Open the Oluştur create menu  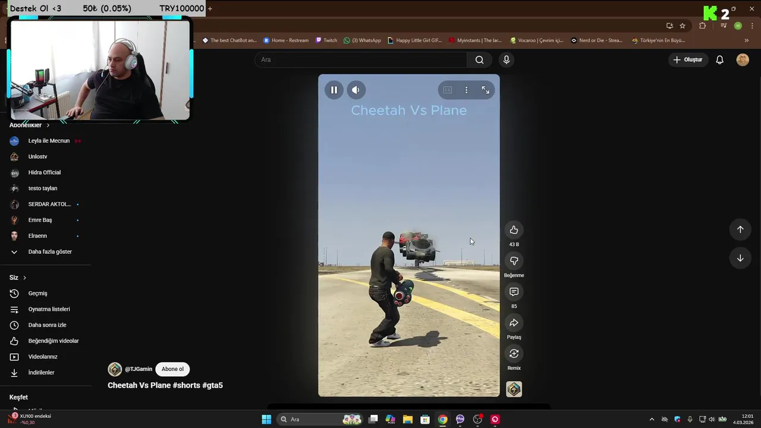tap(688, 59)
